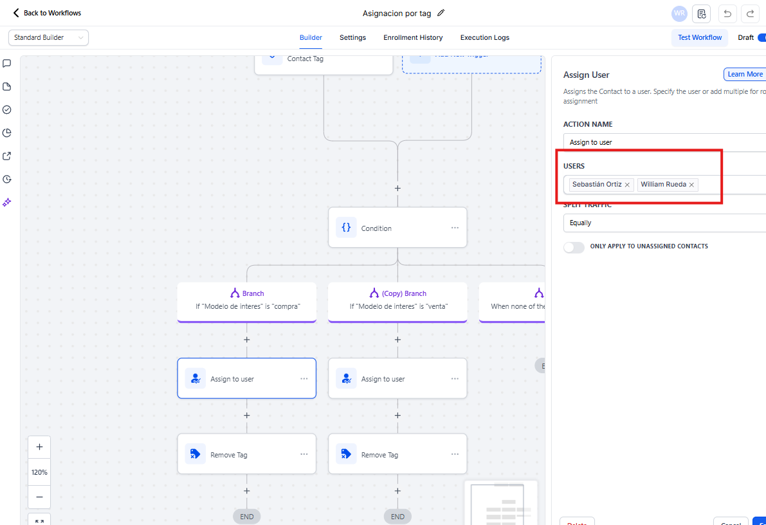The width and height of the screenshot is (766, 525).
Task: Click the undo arrow icon
Action: (x=727, y=14)
